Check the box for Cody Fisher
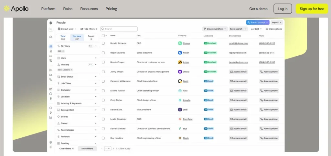Screen dimensions: 331x156 [x=103, y=100]
